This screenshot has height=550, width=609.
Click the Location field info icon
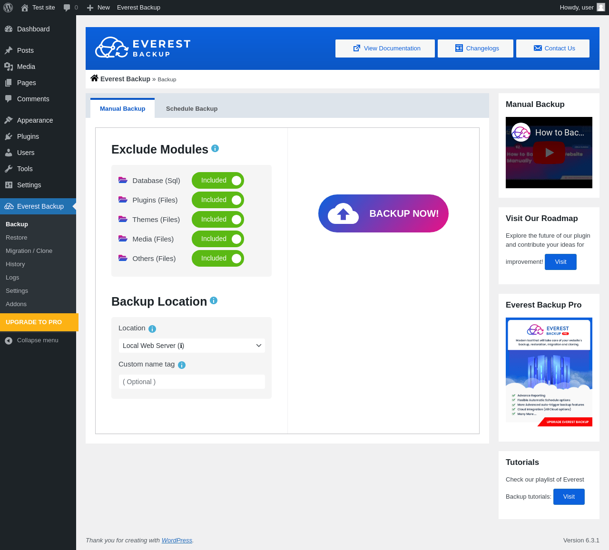[152, 329]
